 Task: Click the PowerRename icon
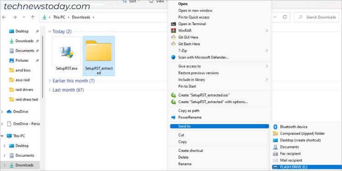point(173,117)
